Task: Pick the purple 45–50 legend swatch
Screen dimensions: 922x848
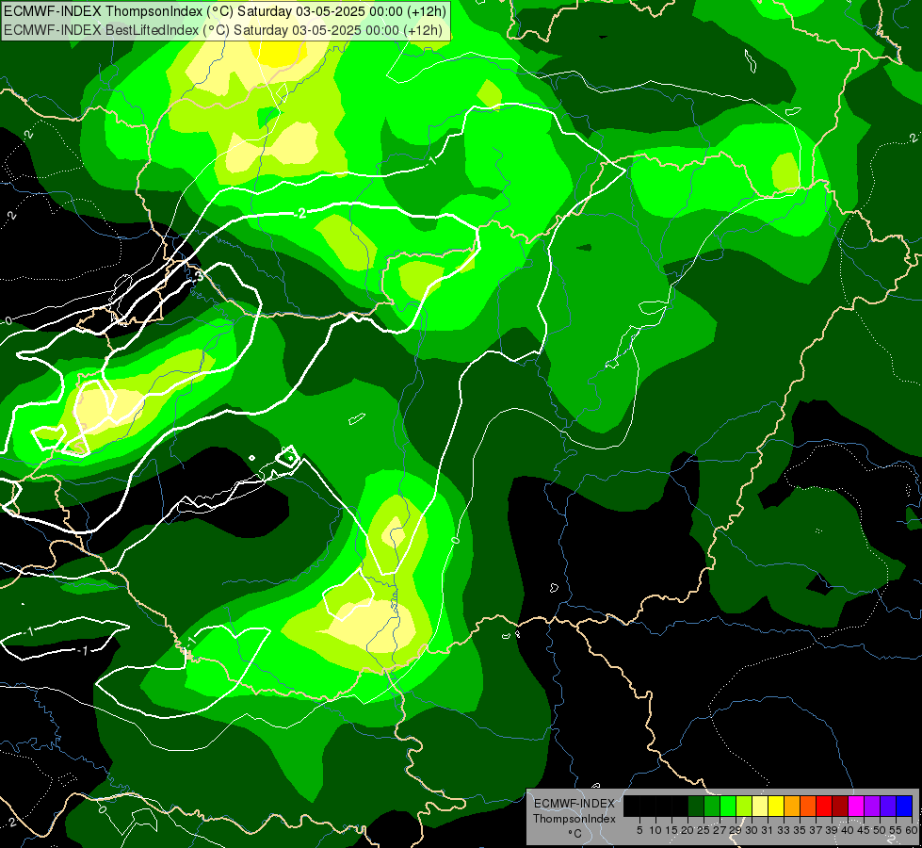Action: 872,806
